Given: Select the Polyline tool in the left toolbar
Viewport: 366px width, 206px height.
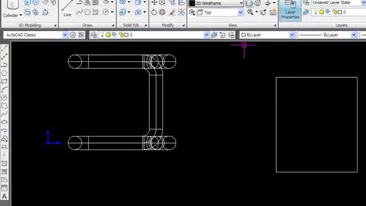Looking at the screenshot, I should (x=5, y=65).
